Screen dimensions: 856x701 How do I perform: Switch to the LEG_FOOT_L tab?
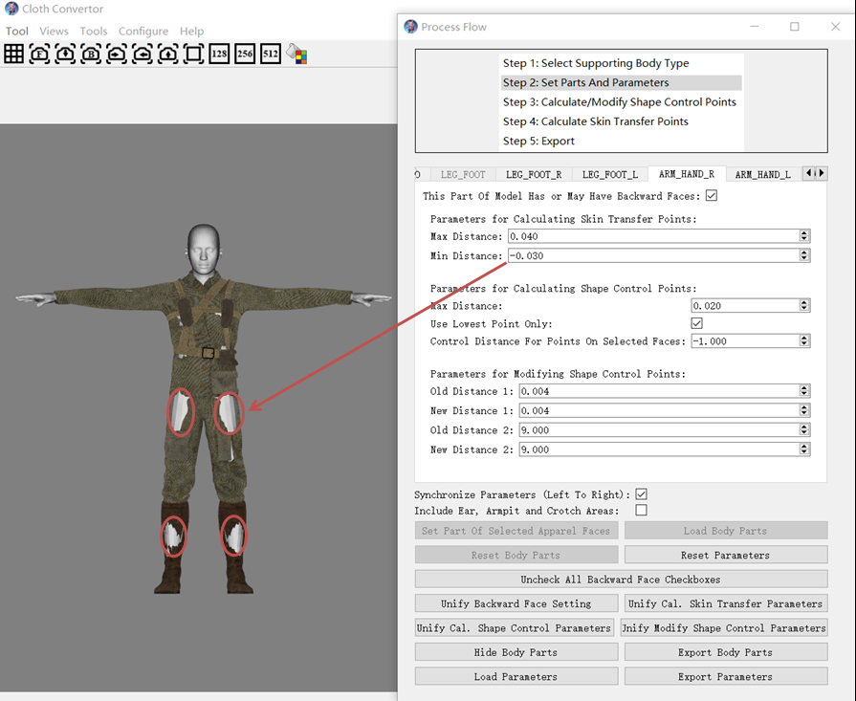pos(609,174)
